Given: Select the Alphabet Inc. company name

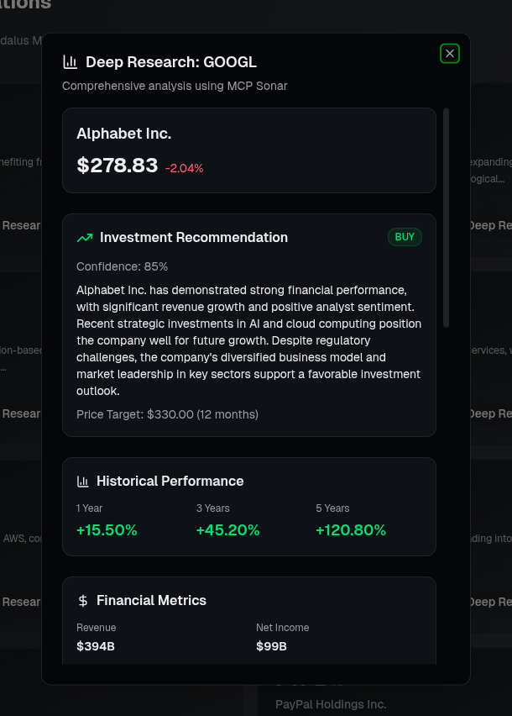Looking at the screenshot, I should coord(123,134).
